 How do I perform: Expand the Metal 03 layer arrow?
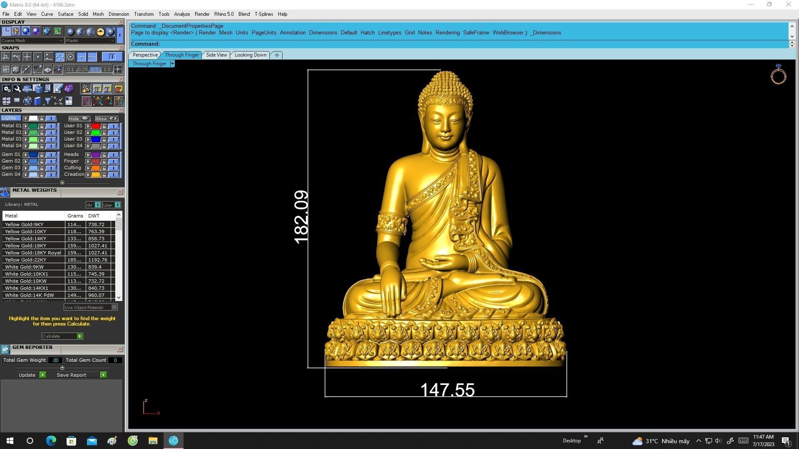point(26,139)
